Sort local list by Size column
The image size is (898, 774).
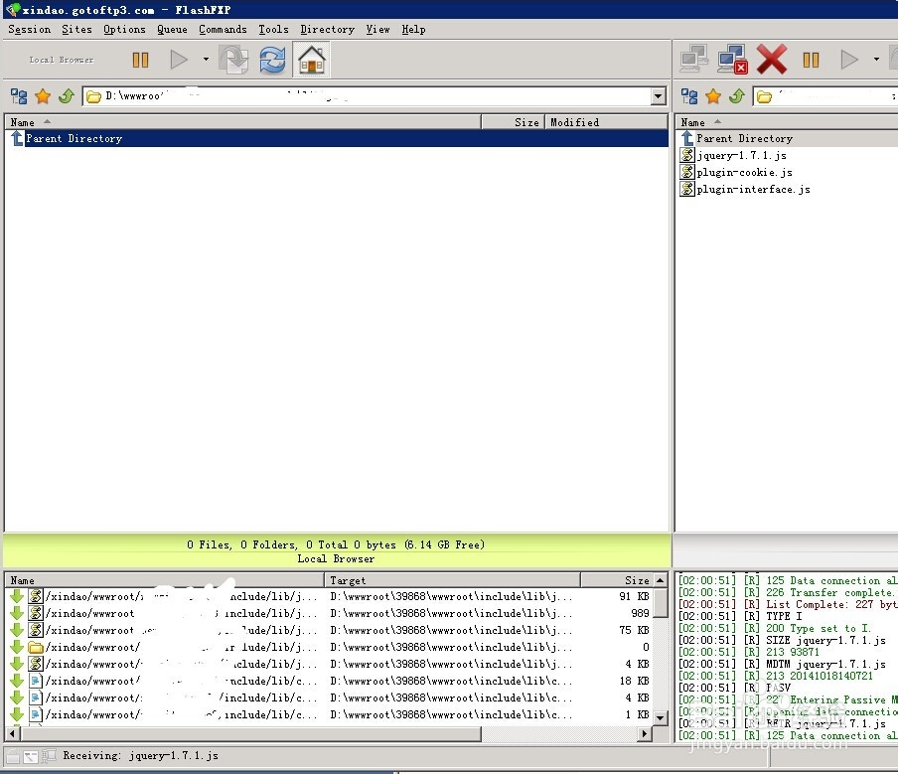[513, 122]
